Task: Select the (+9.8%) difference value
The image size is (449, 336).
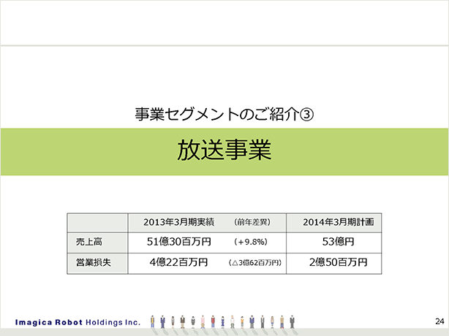Action: [251, 242]
